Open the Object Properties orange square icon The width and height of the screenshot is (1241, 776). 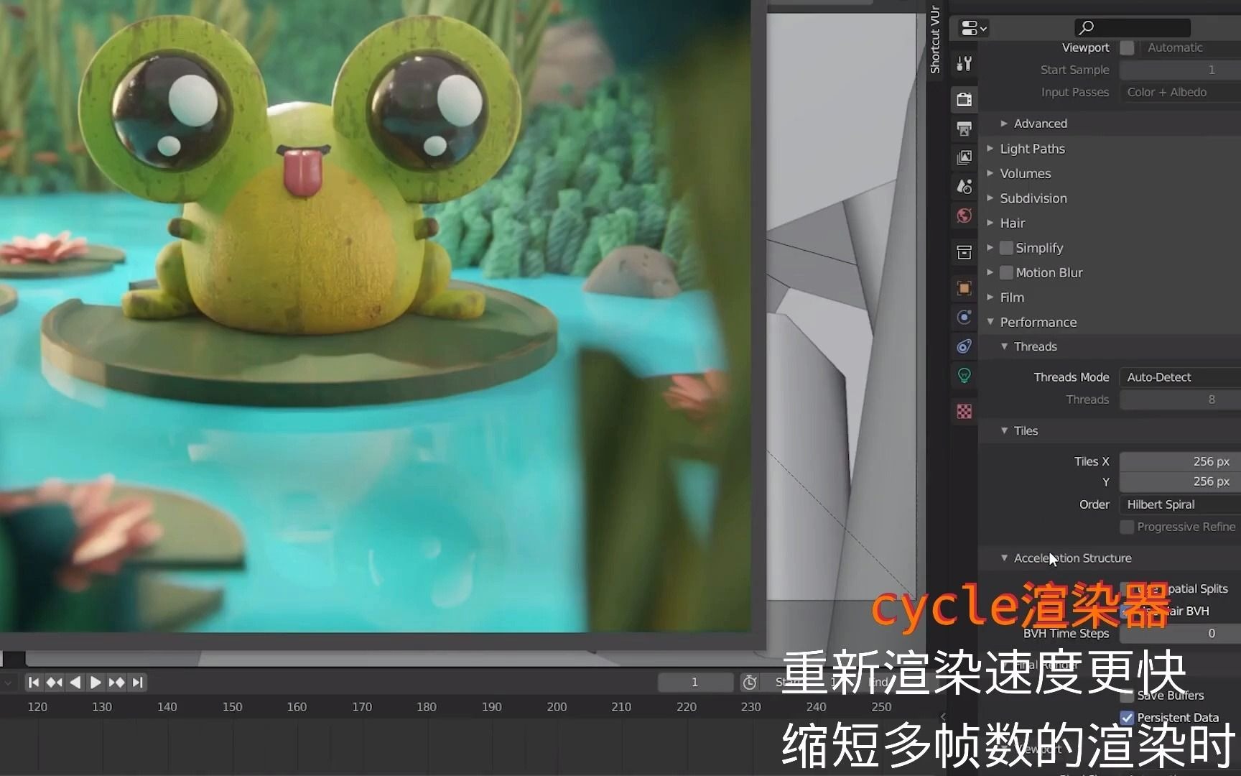point(965,288)
